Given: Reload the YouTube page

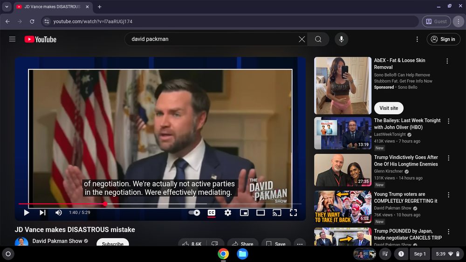Looking at the screenshot, I should click(x=32, y=21).
